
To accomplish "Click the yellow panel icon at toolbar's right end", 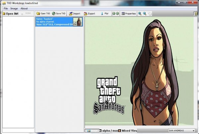I will (196, 14).
